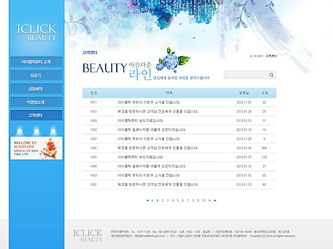Open the title of post number 1409
The image size is (333, 249).
pyautogui.click(x=140, y=121)
